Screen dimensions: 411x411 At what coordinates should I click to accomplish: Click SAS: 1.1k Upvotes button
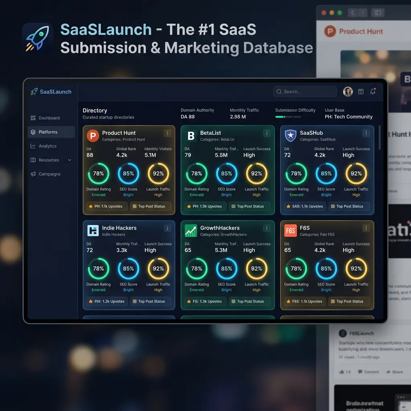[305, 206]
